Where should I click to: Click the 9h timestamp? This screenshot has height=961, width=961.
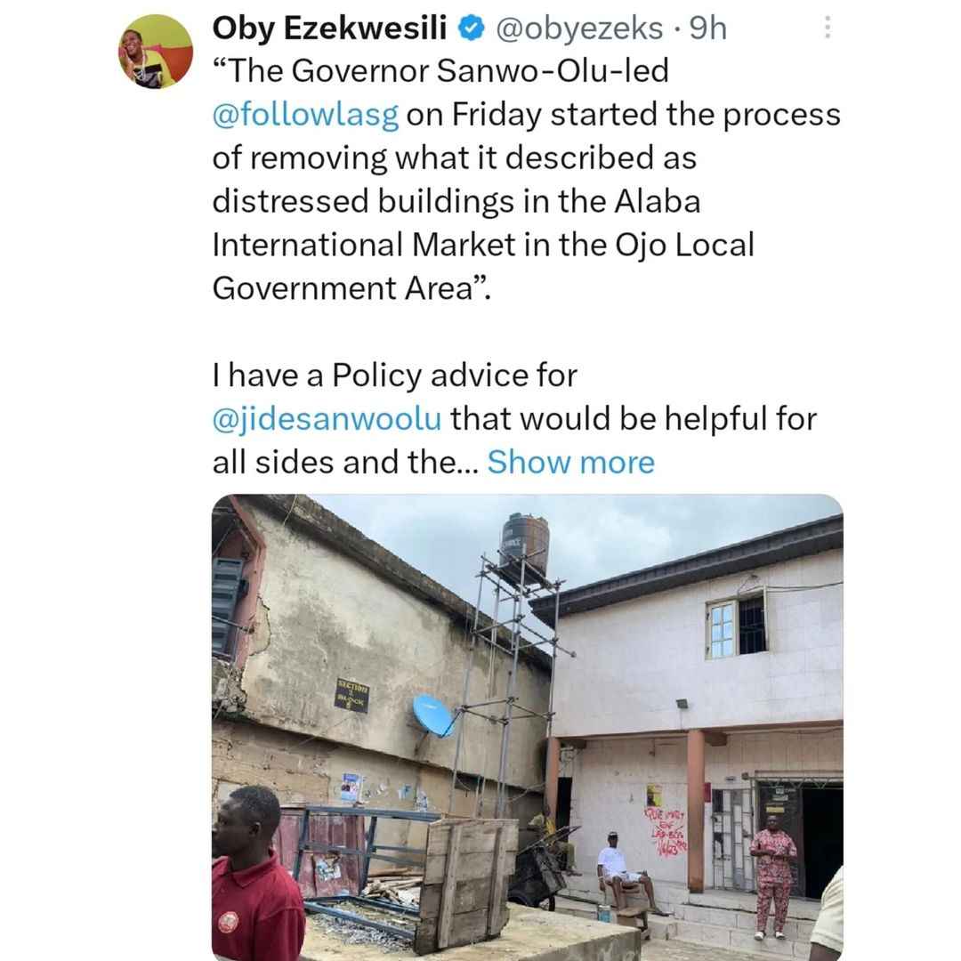(708, 28)
